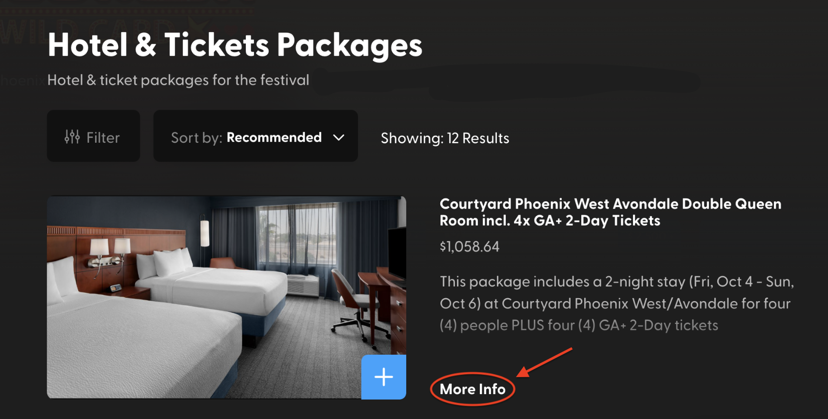Open the Filter panel
The height and width of the screenshot is (419, 828).
pos(93,136)
